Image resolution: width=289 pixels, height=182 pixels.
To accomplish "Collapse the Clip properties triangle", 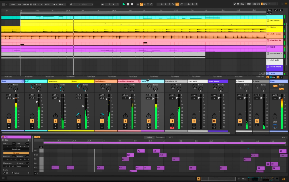I will click(x=29, y=140).
